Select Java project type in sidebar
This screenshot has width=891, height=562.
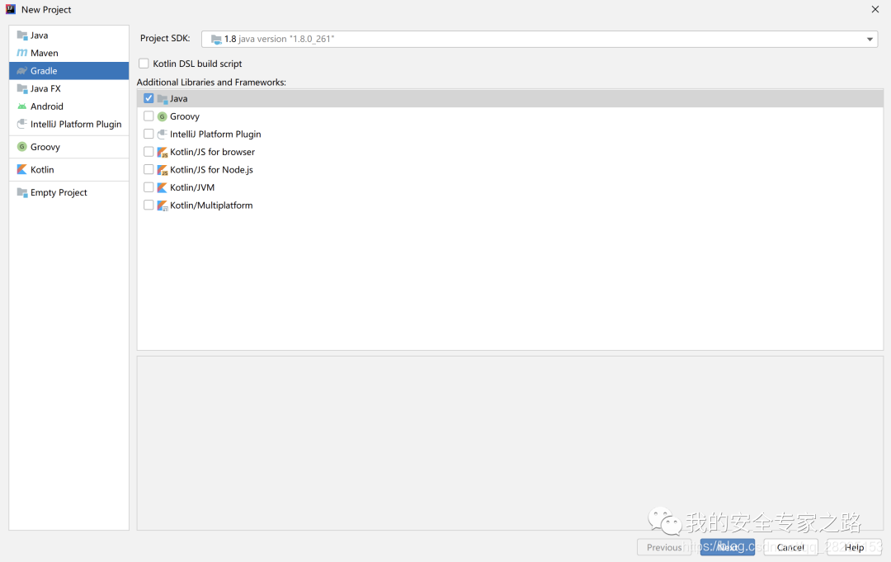[68, 35]
